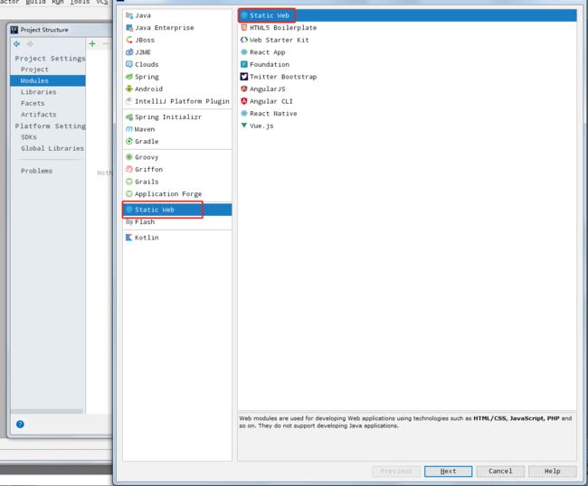This screenshot has width=588, height=486.
Task: Pick the J2ME module icon
Action: [x=129, y=52]
